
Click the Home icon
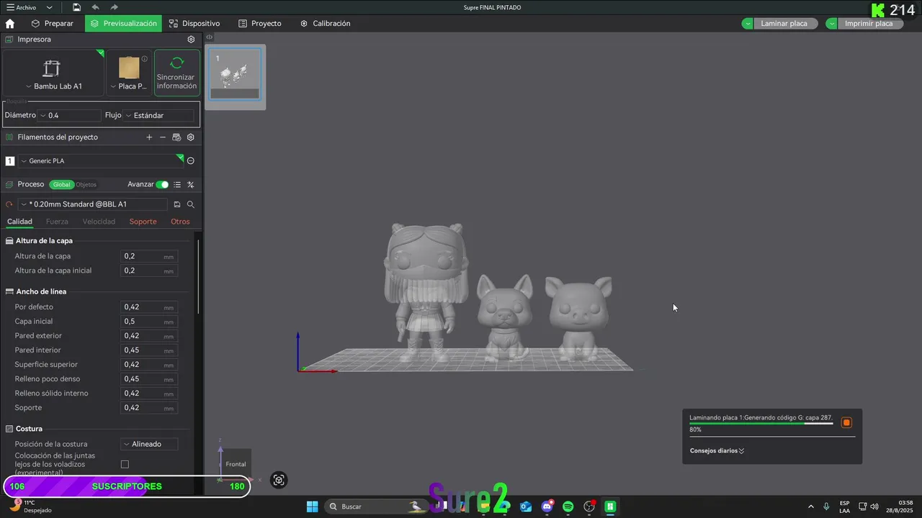[10, 24]
